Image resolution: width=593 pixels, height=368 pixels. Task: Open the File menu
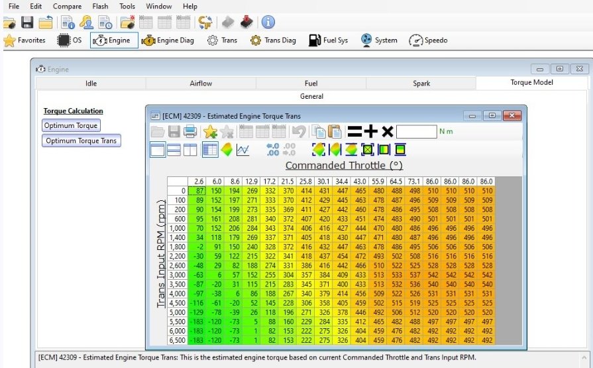[14, 7]
